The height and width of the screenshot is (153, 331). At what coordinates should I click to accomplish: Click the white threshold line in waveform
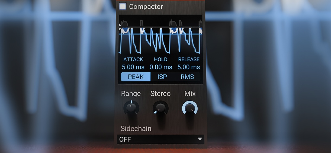[160, 27]
